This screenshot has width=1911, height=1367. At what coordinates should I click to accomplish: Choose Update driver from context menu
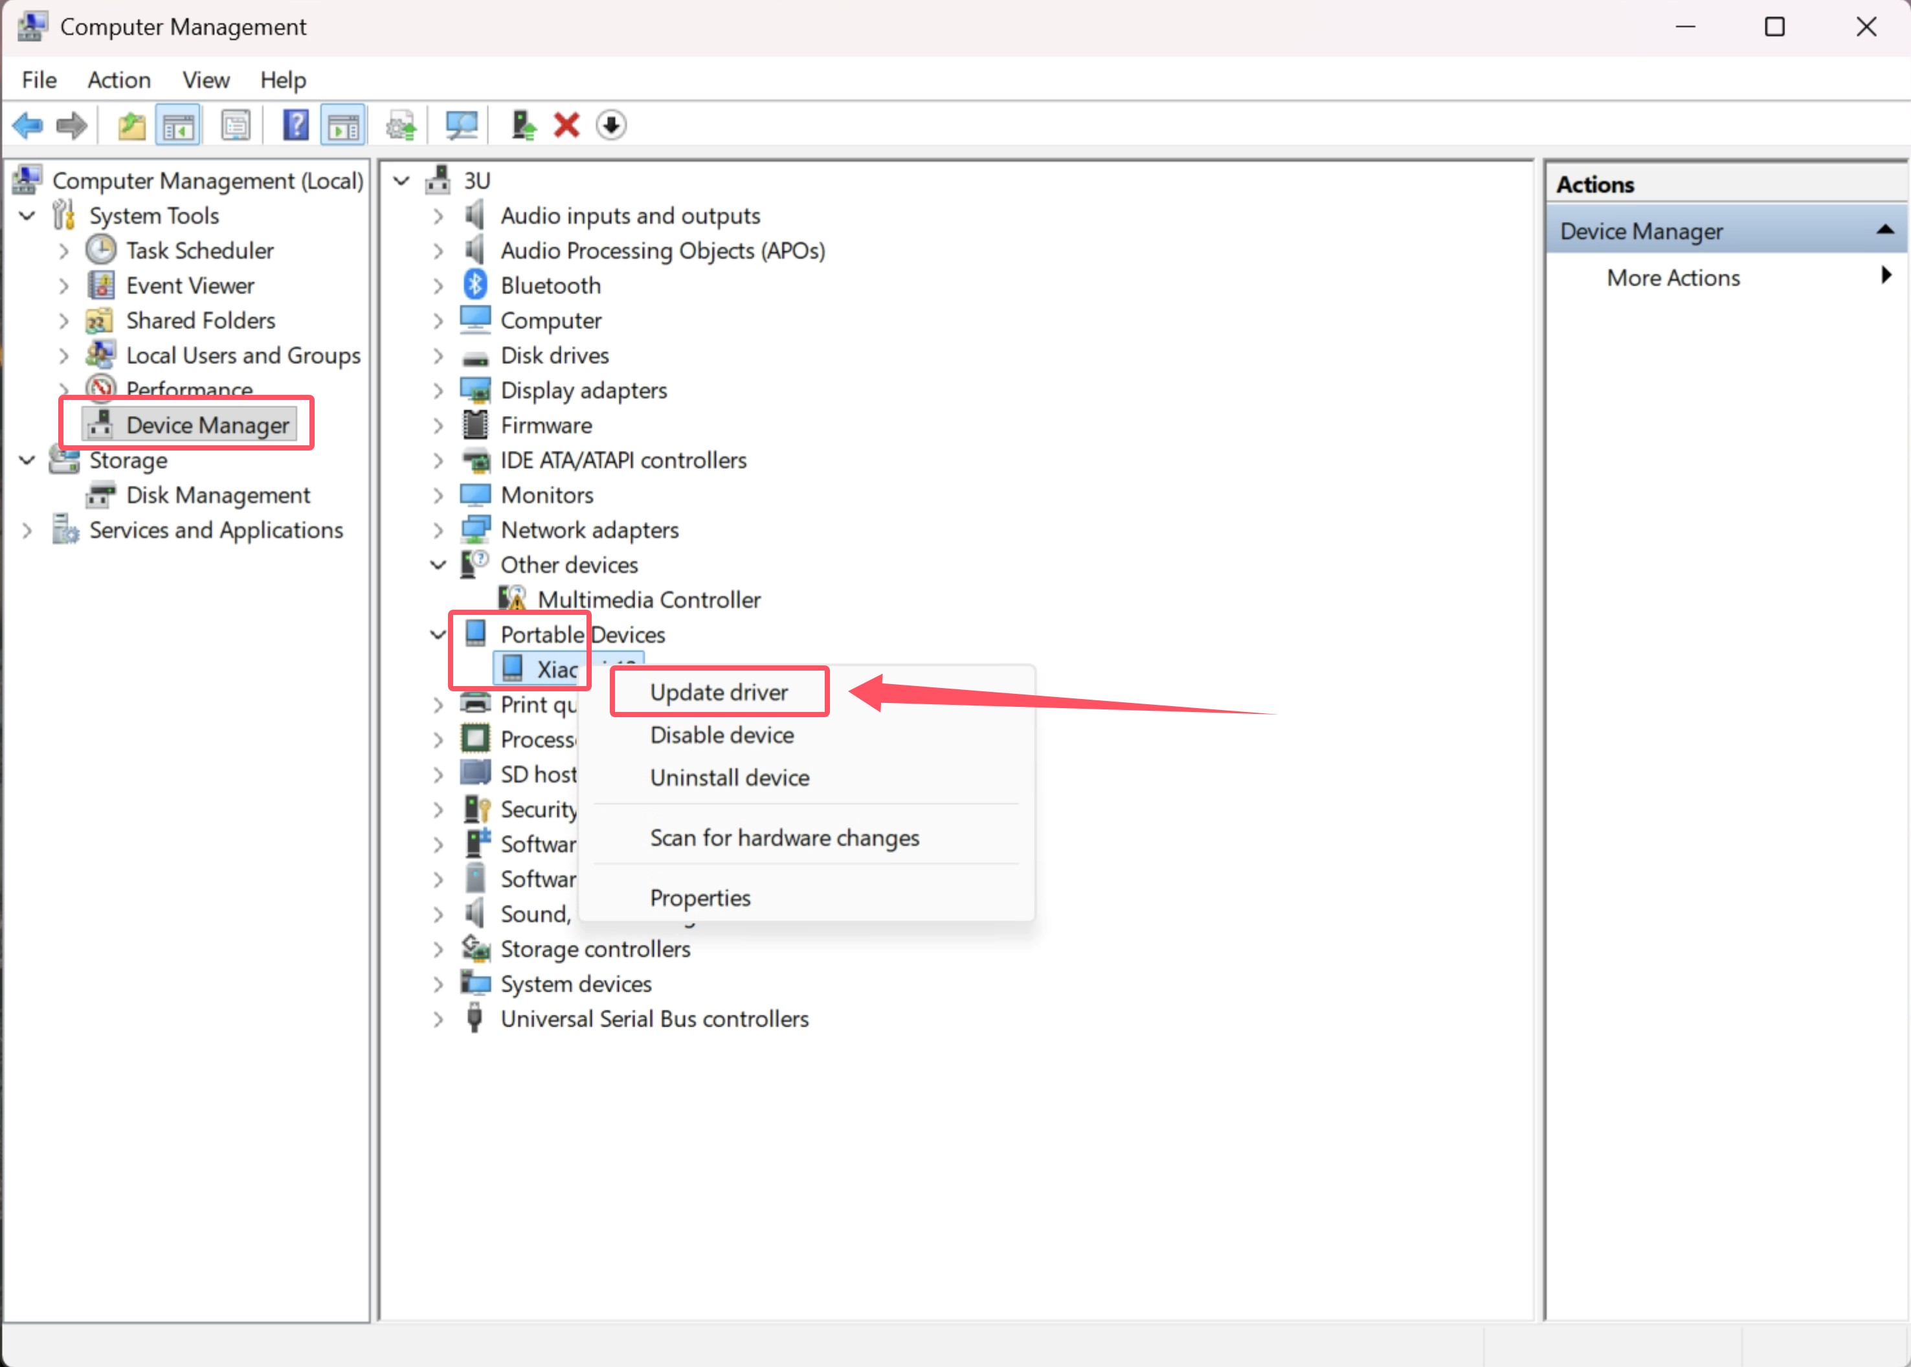(x=719, y=692)
